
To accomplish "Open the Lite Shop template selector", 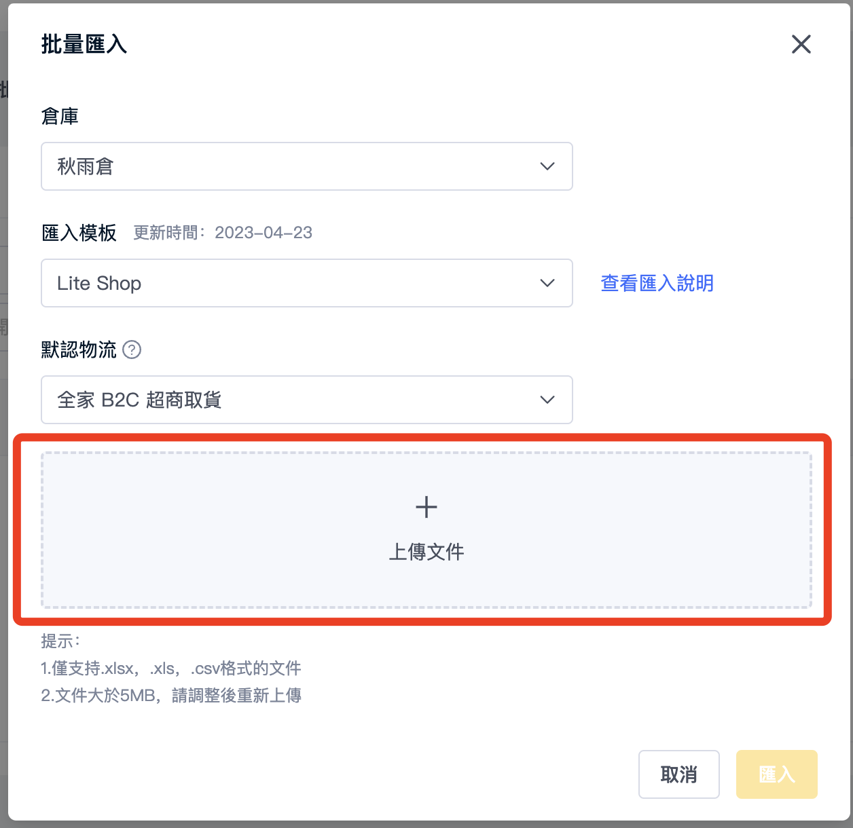I will point(307,283).
